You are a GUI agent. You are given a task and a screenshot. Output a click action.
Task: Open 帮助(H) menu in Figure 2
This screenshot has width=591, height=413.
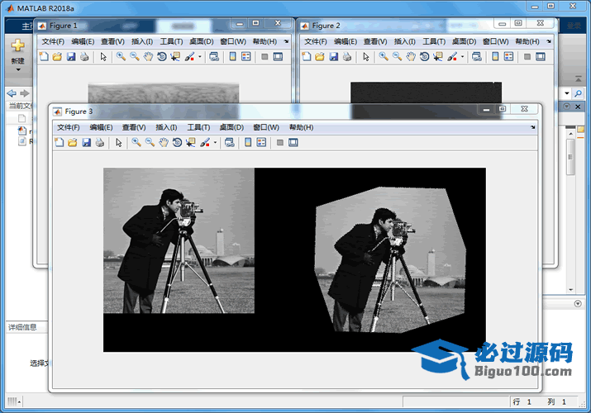point(527,41)
